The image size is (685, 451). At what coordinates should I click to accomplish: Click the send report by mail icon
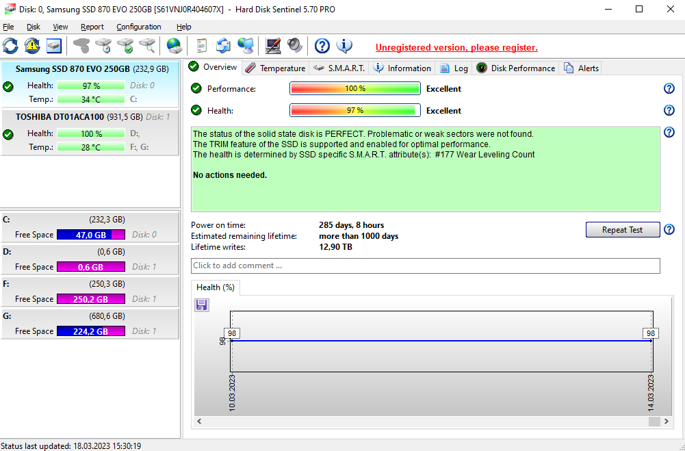tap(224, 45)
